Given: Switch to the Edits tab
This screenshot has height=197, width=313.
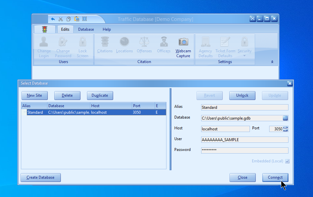Looking at the screenshot, I should coord(65,29).
